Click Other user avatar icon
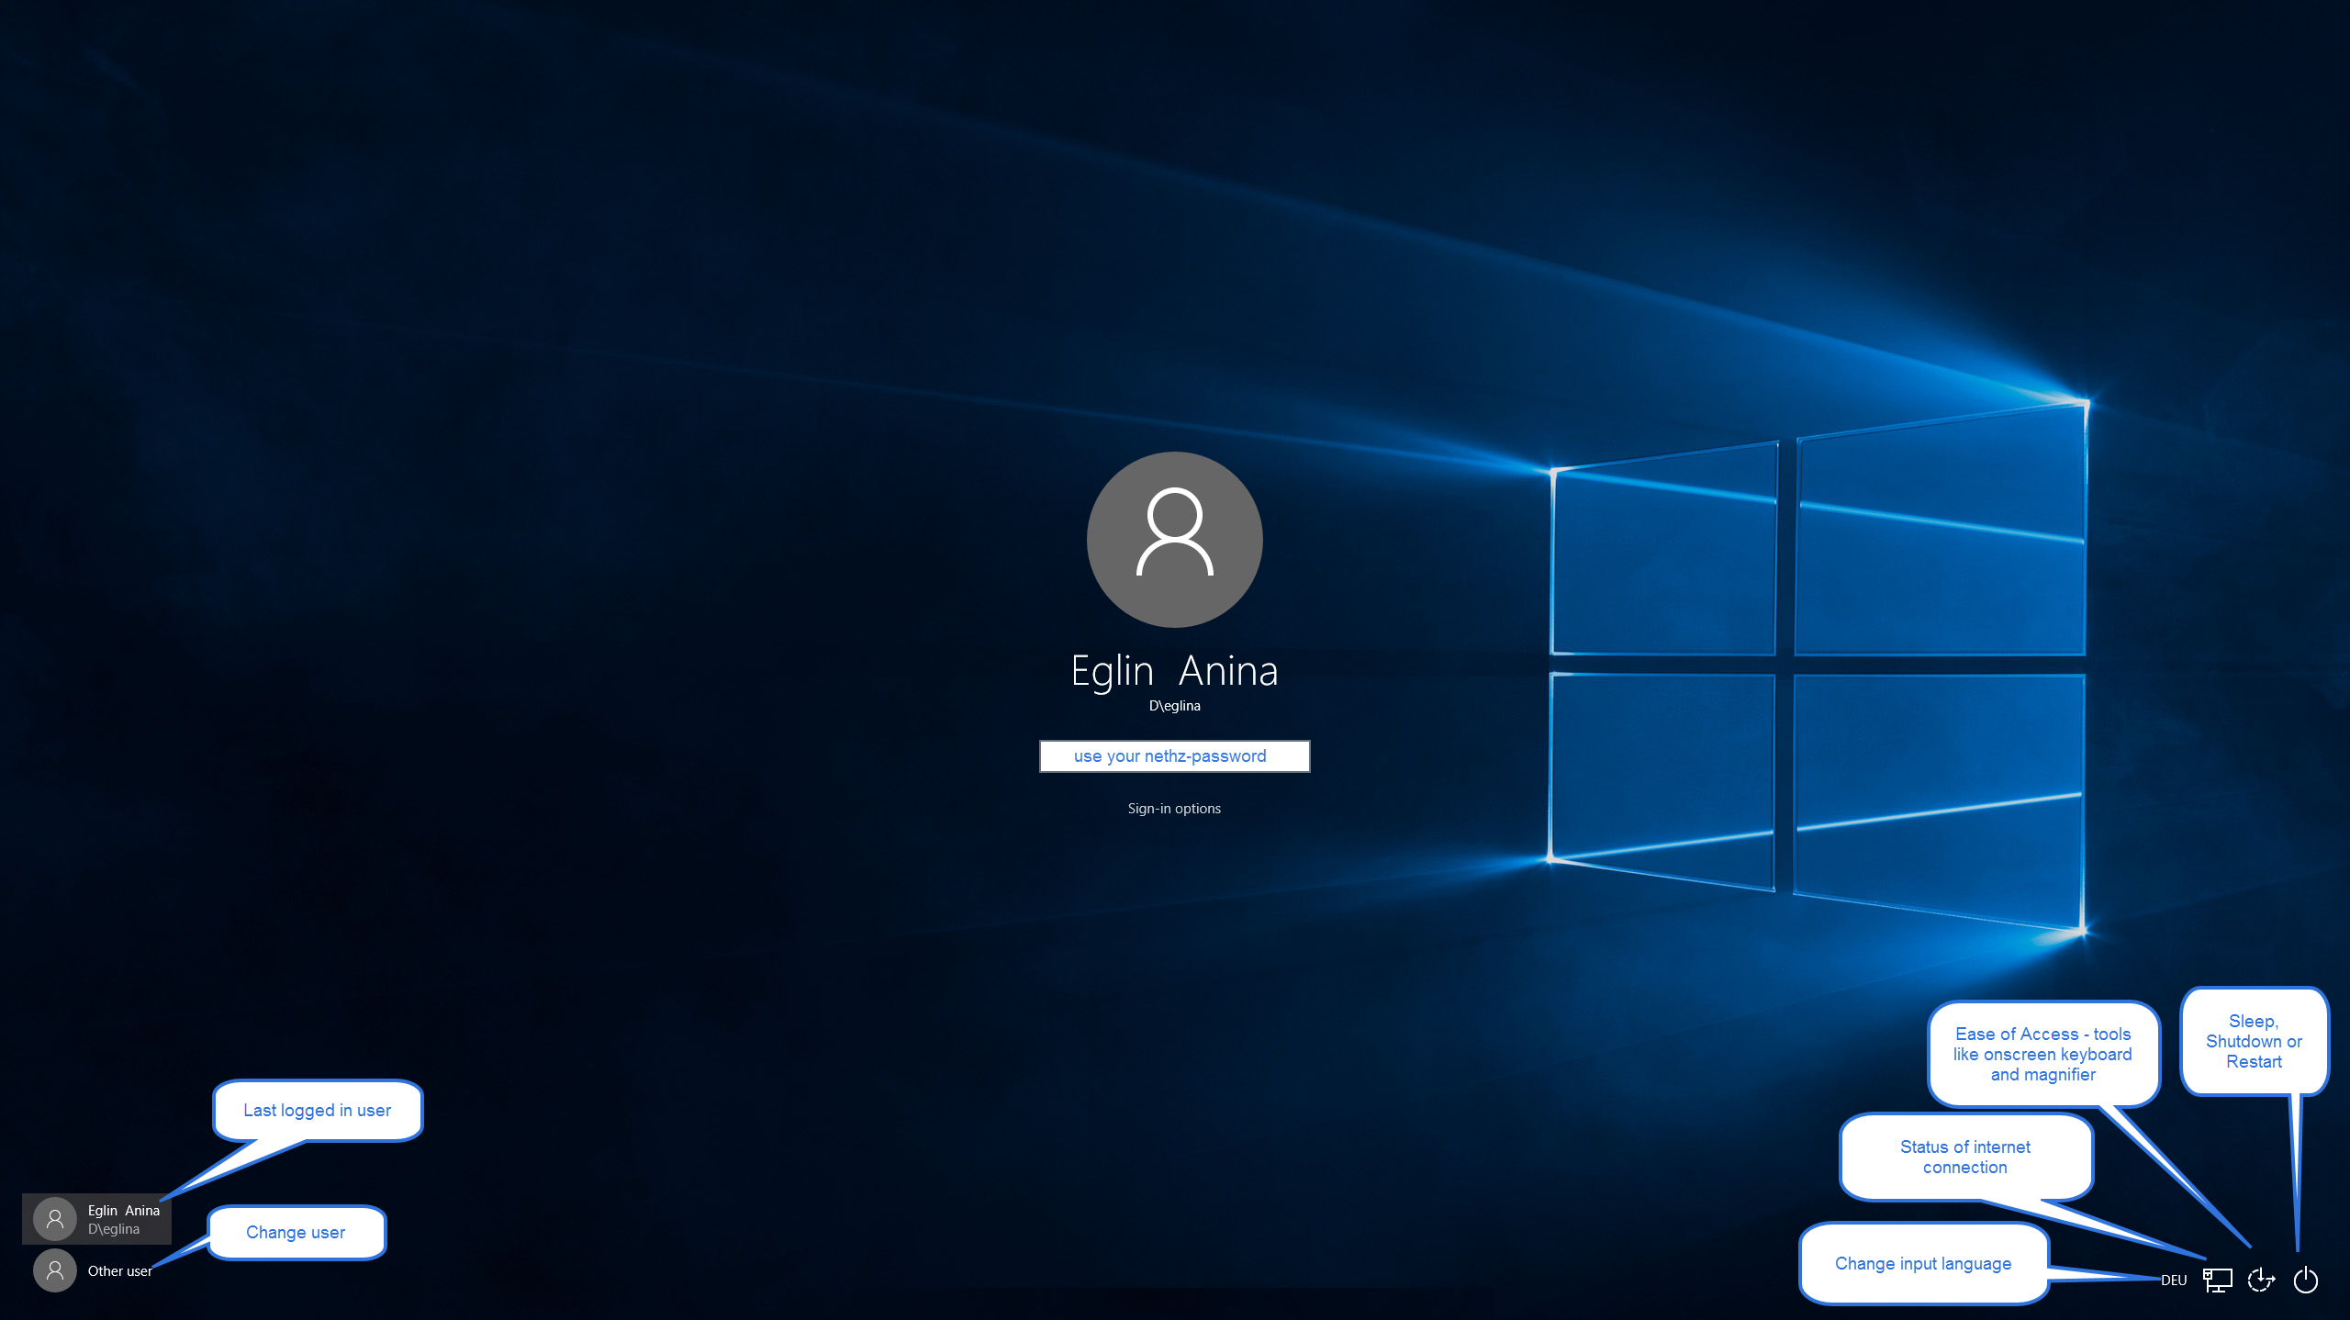The image size is (2350, 1320). coord(55,1270)
